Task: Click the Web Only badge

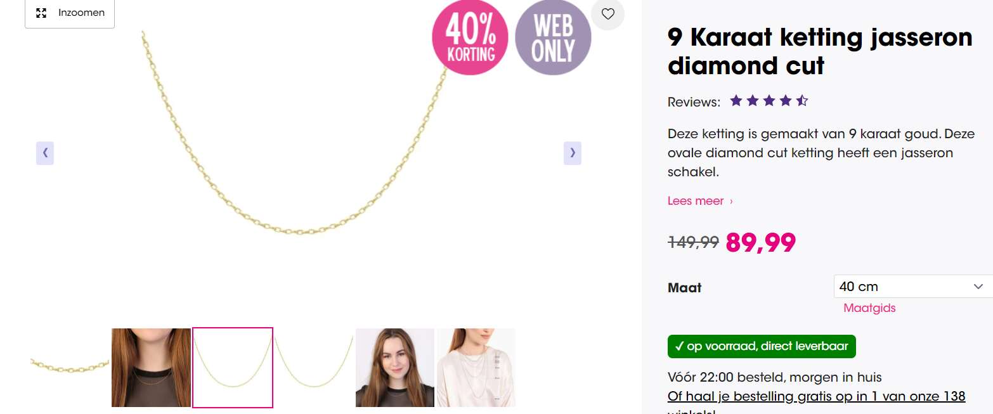Action: point(553,37)
